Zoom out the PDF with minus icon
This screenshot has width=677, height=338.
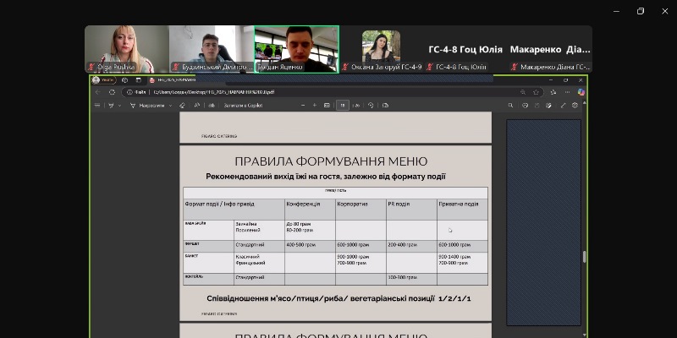pyautogui.click(x=303, y=105)
